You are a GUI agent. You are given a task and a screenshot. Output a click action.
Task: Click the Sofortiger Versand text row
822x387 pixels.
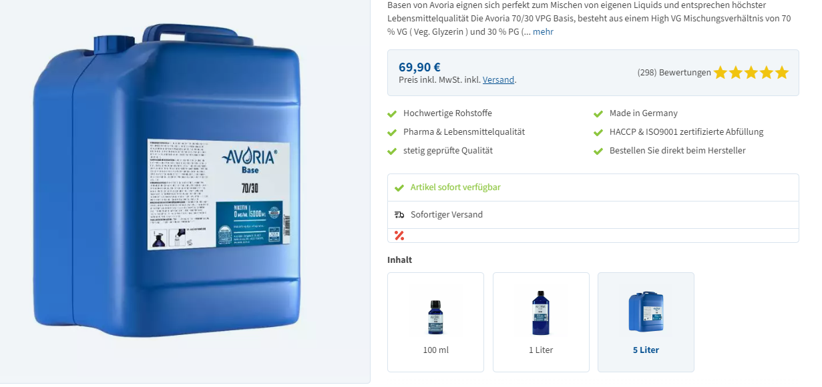593,215
